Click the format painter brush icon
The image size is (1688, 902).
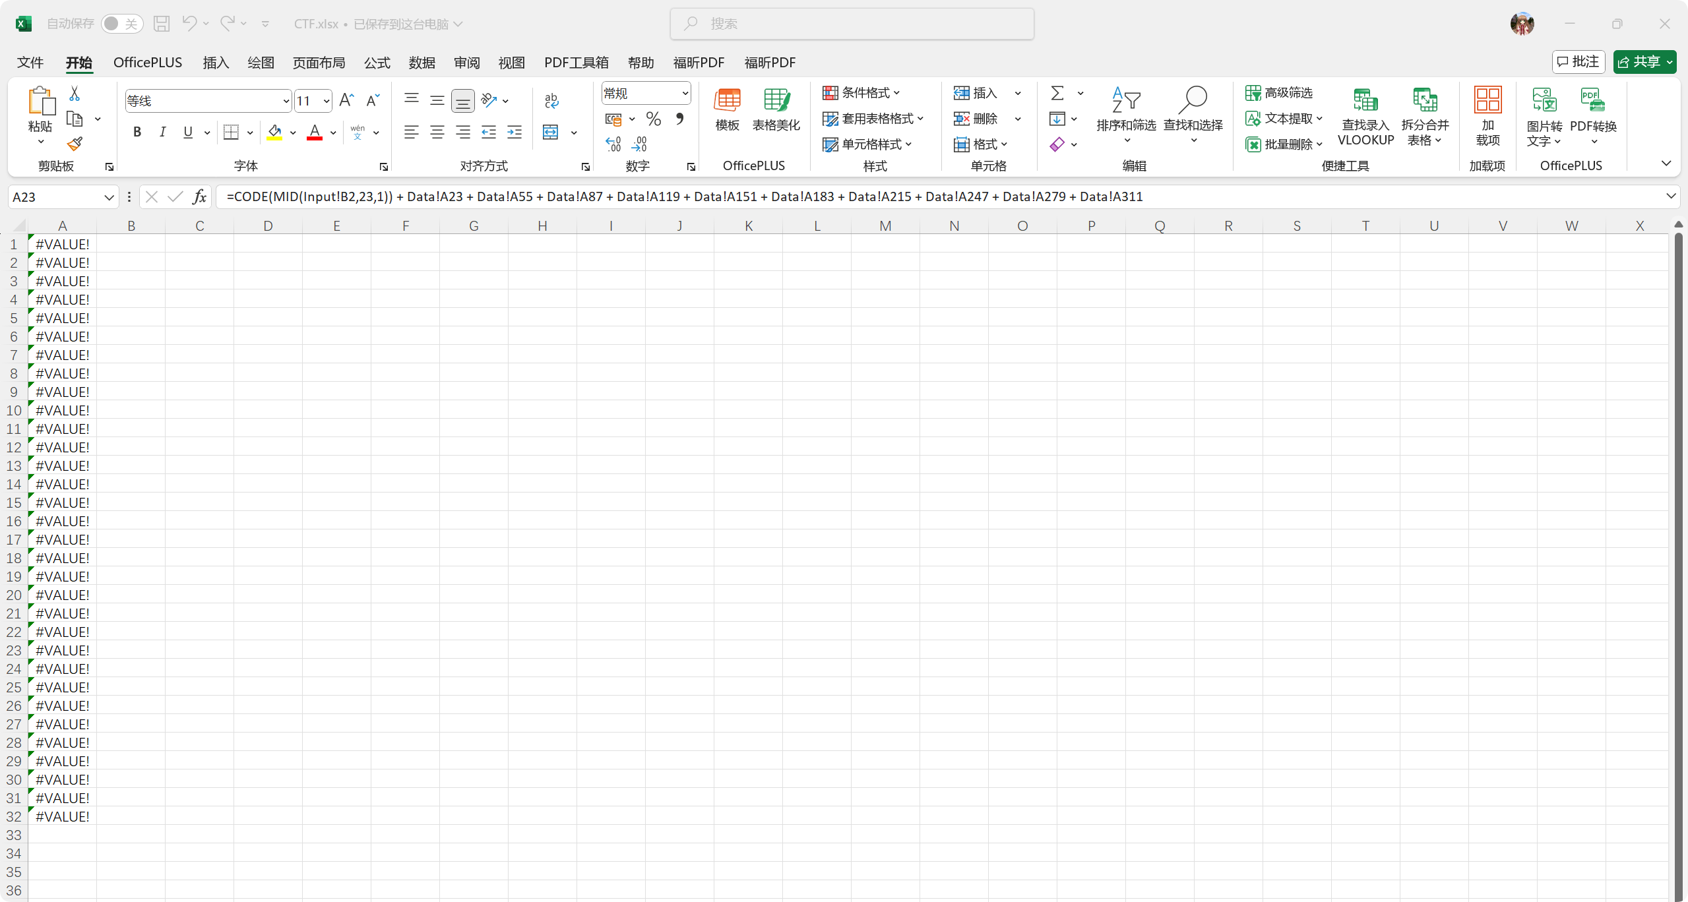(75, 144)
